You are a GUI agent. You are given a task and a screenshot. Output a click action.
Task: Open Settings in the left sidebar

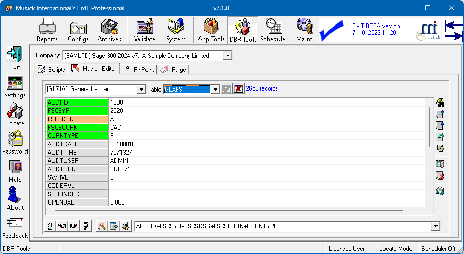coord(15,86)
